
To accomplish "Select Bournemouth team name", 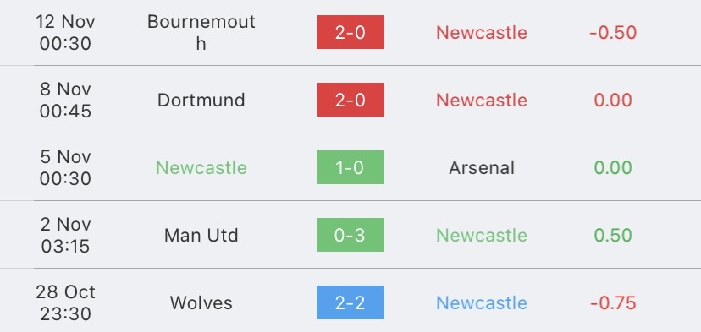I will [x=201, y=32].
